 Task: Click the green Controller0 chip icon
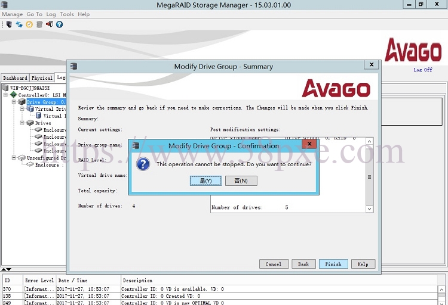(x=13, y=95)
